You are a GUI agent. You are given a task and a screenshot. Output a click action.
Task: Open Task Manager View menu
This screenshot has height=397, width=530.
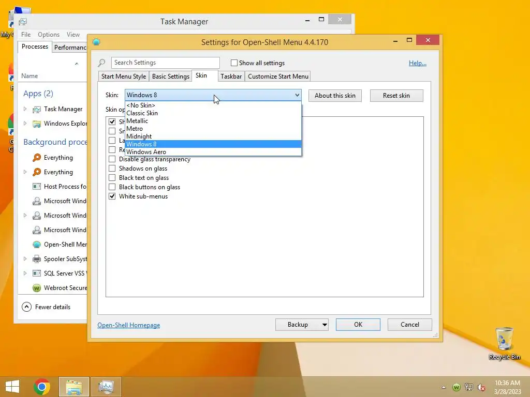tap(73, 35)
